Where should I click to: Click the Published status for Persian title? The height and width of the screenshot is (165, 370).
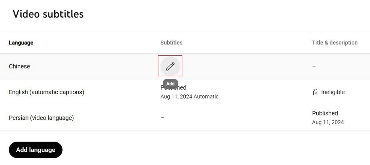click(325, 113)
